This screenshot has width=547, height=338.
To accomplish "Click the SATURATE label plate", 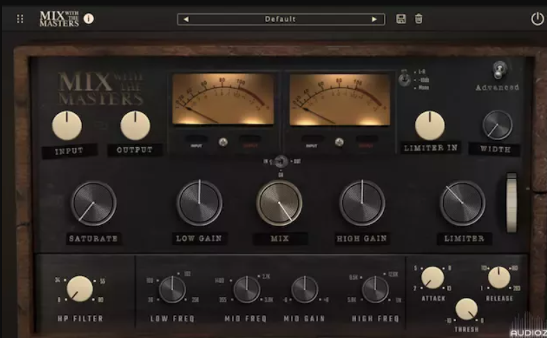I will pyautogui.click(x=94, y=239).
